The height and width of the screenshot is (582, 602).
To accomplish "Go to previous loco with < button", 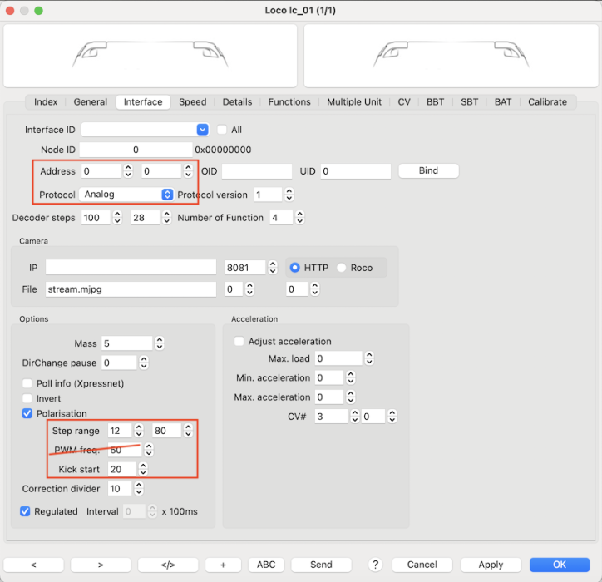I will 33,565.
